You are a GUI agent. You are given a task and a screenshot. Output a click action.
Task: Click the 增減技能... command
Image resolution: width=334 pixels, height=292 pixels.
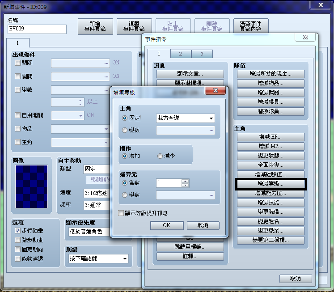pos(271,203)
